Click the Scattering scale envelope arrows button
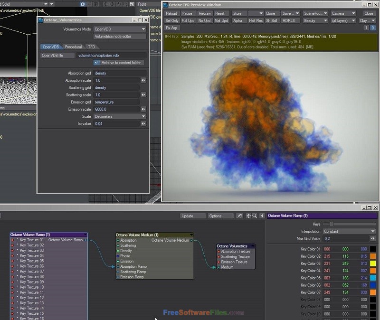The width and height of the screenshot is (380, 320). (x=143, y=94)
